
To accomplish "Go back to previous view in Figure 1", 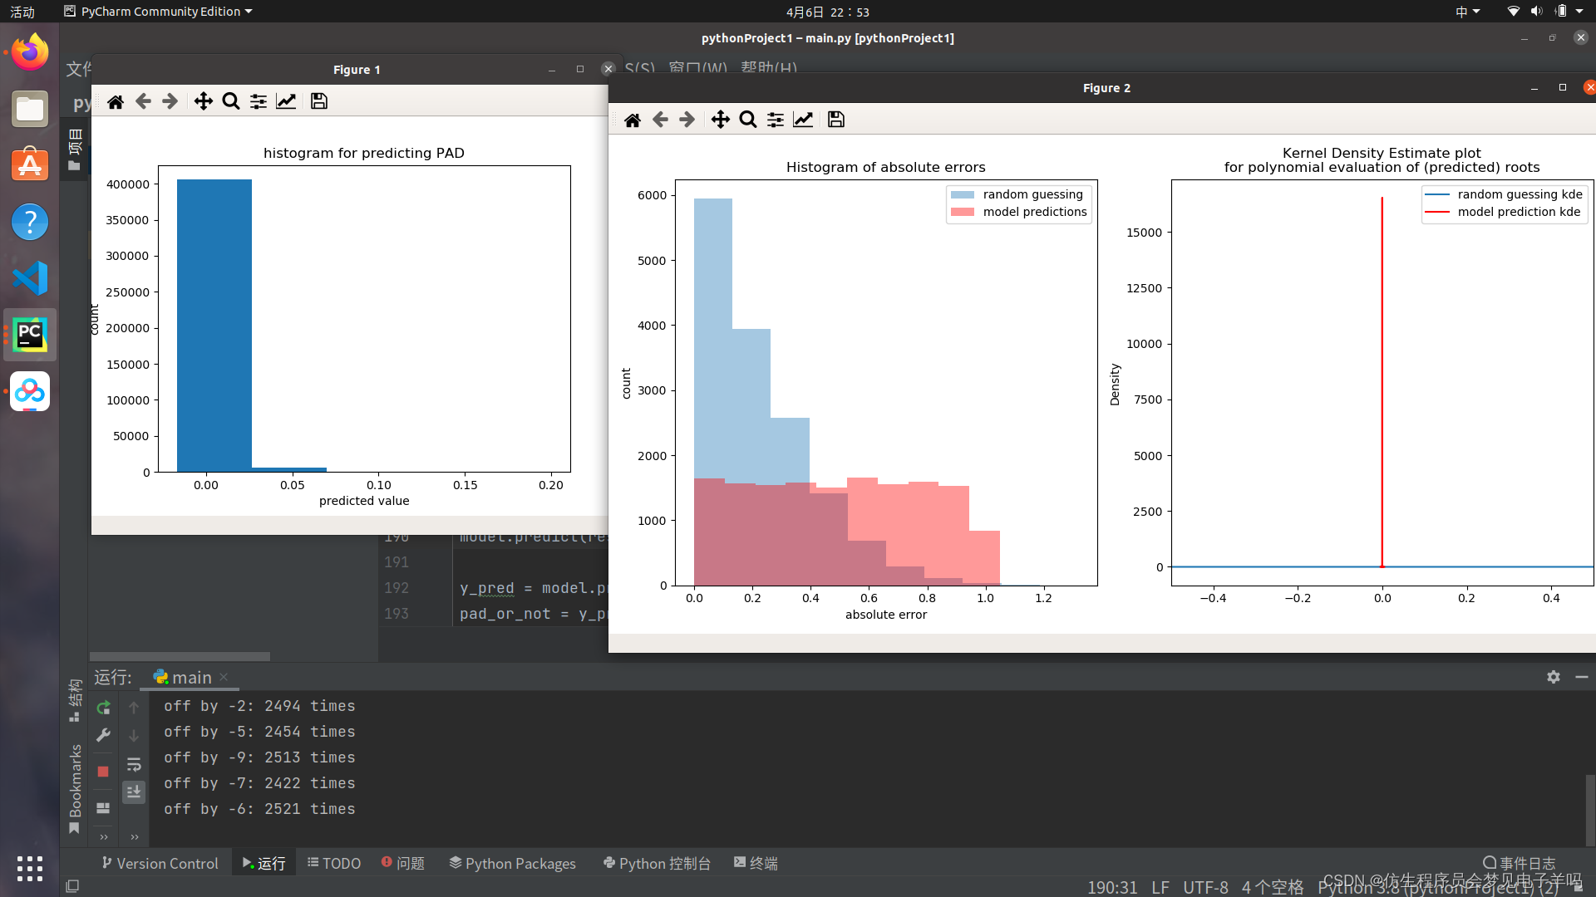I will tap(143, 101).
